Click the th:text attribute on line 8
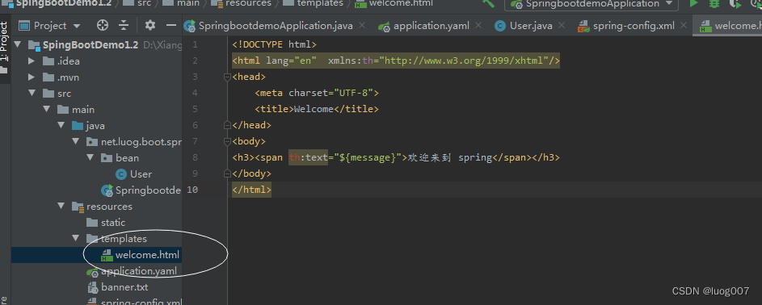 click(x=308, y=157)
